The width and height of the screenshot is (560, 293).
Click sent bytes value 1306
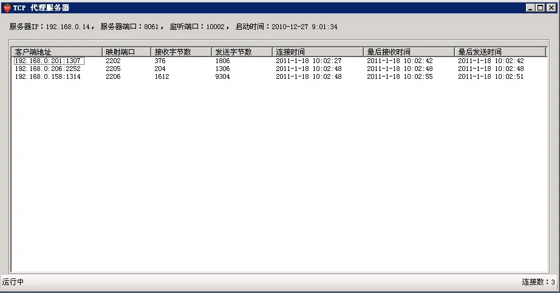(x=222, y=69)
